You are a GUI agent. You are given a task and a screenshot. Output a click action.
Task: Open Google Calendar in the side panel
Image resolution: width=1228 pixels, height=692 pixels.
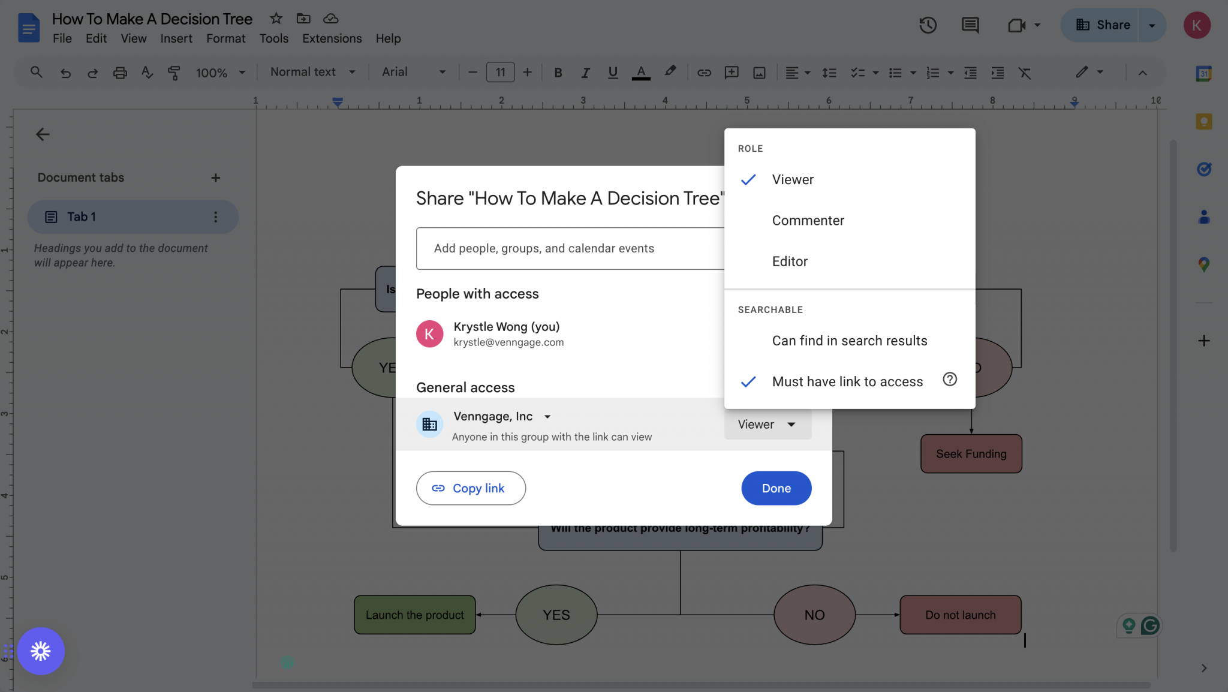coord(1203,73)
